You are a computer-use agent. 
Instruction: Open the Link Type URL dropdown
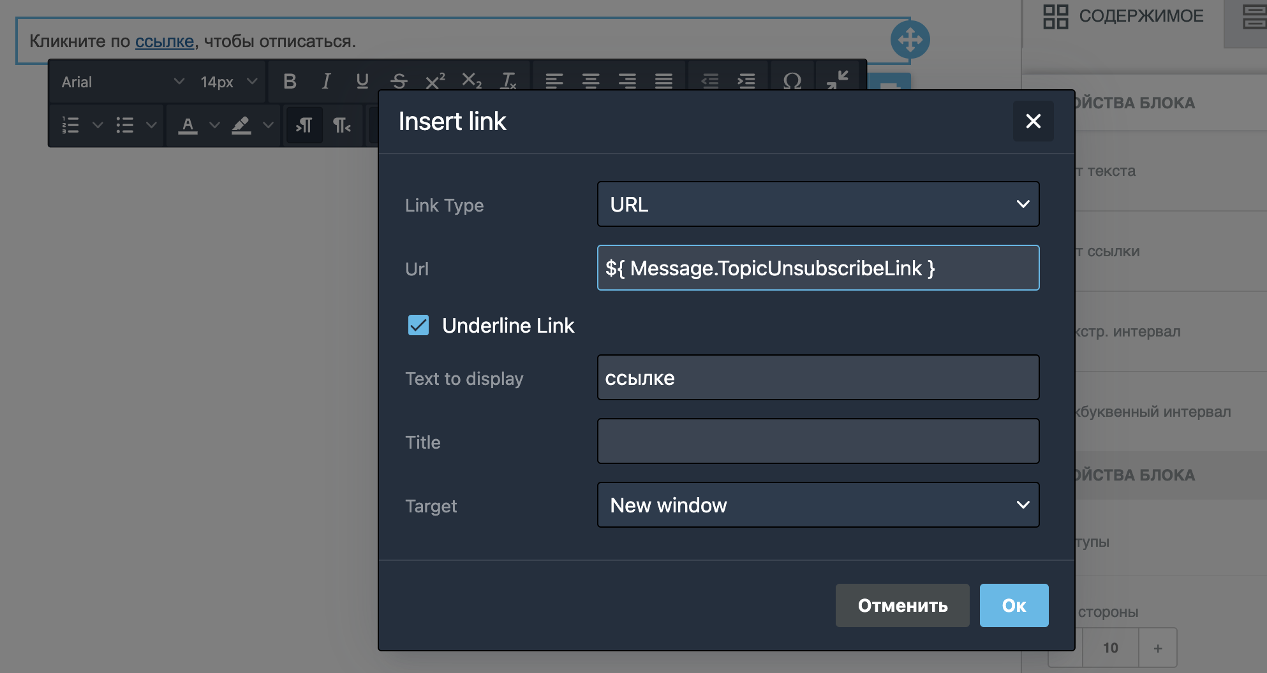(x=819, y=204)
